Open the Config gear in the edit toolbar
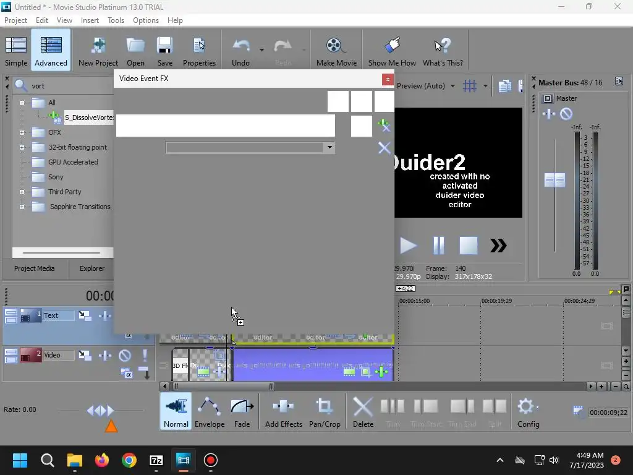Screen dimensions: 633x475 pos(528,411)
